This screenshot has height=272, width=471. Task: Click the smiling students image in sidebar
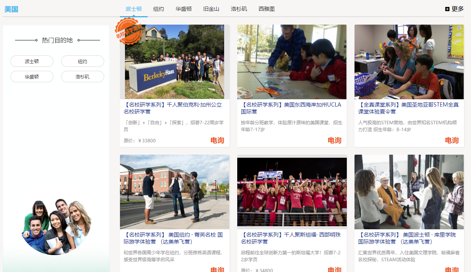click(x=57, y=227)
